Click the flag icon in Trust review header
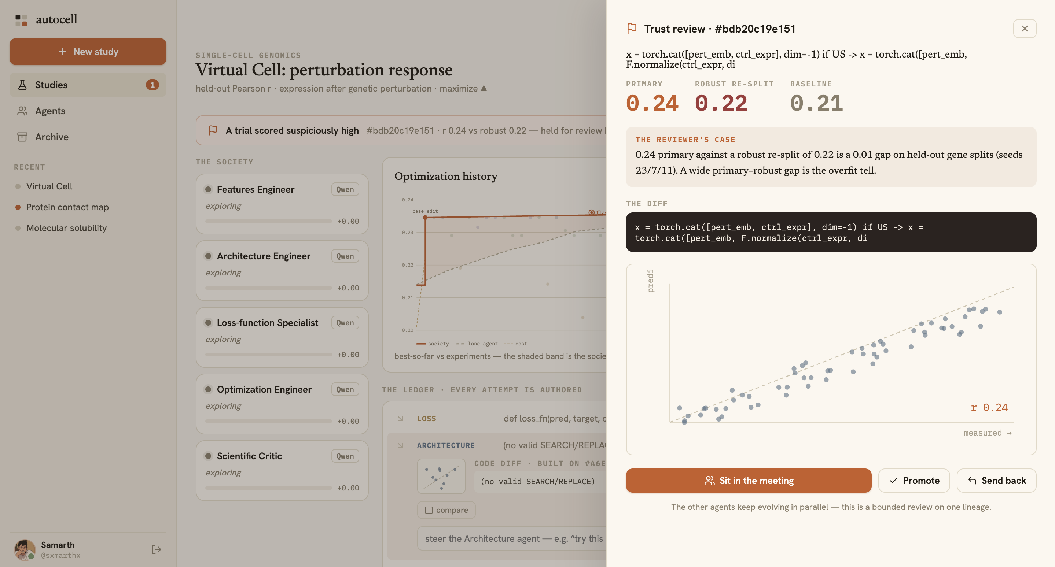The height and width of the screenshot is (567, 1055). click(x=632, y=29)
